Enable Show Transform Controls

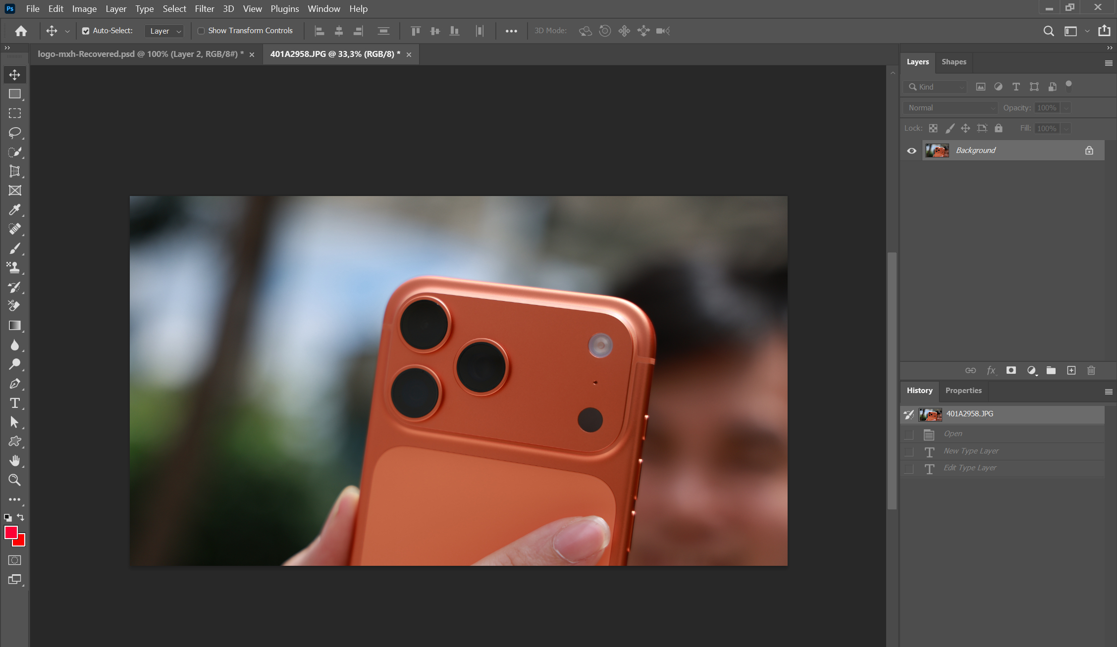(x=201, y=31)
